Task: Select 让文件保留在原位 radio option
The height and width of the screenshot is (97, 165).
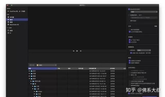Action: pyautogui.click(x=130, y=32)
